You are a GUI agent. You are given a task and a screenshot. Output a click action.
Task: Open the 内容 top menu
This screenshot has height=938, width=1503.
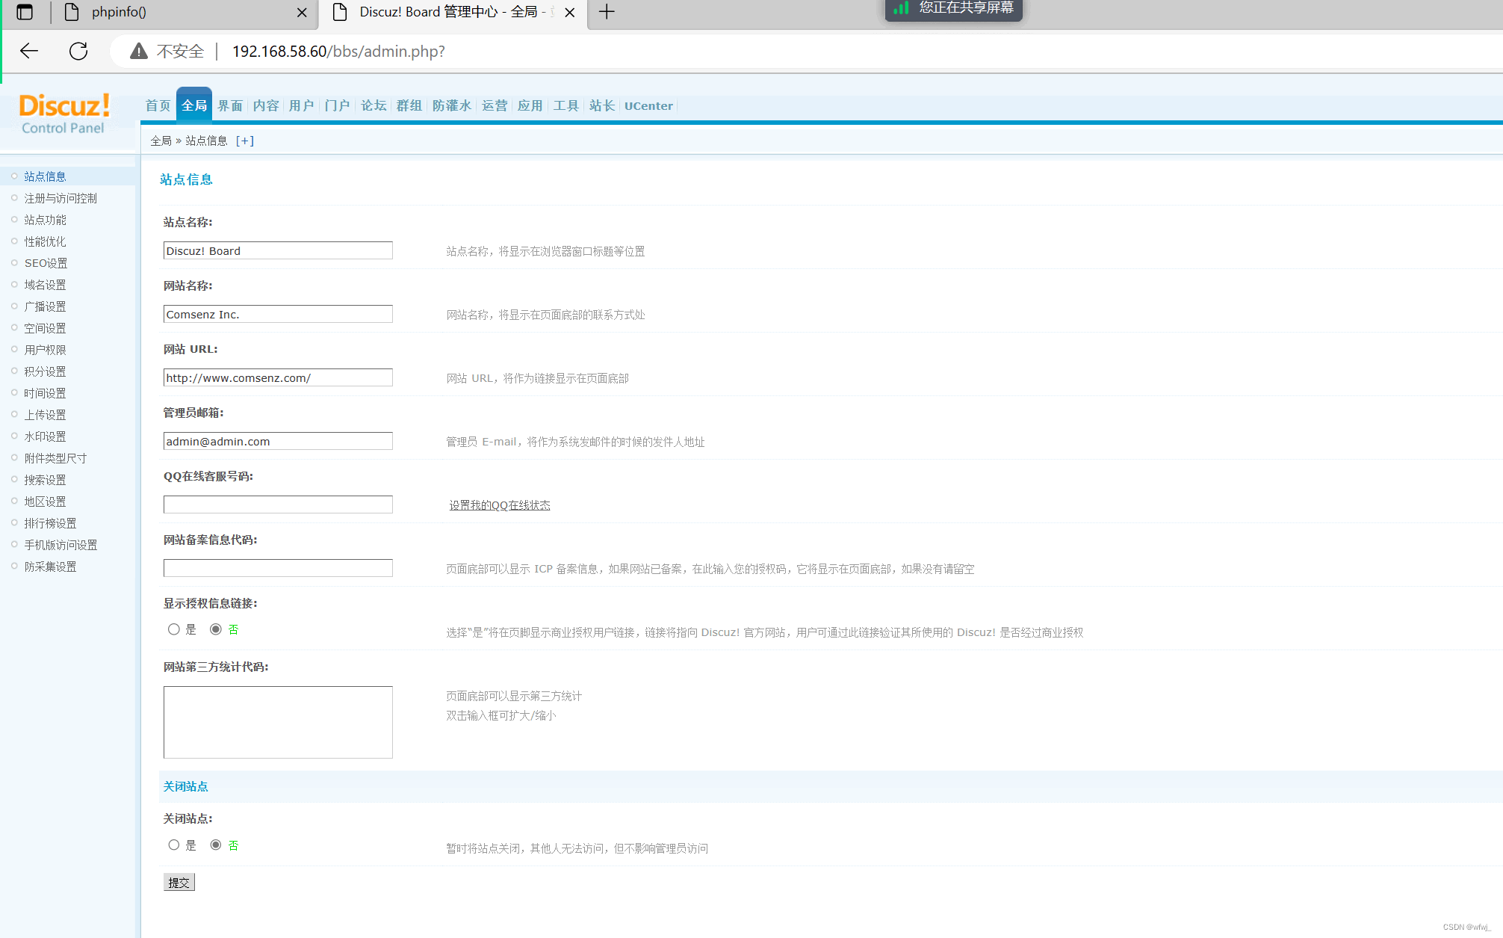click(266, 105)
